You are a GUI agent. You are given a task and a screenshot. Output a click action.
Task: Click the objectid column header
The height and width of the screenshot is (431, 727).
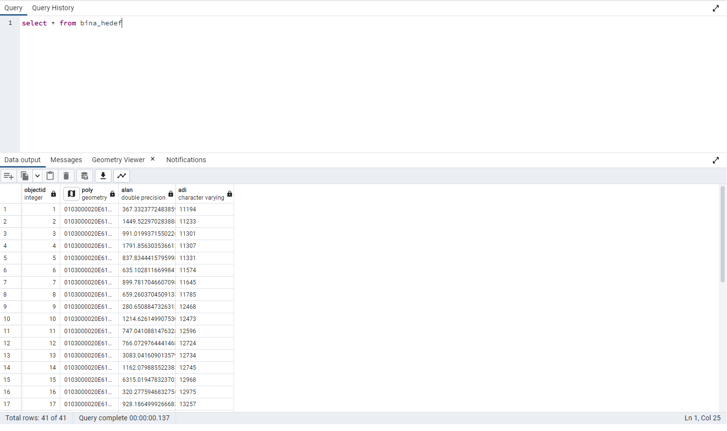pos(41,194)
